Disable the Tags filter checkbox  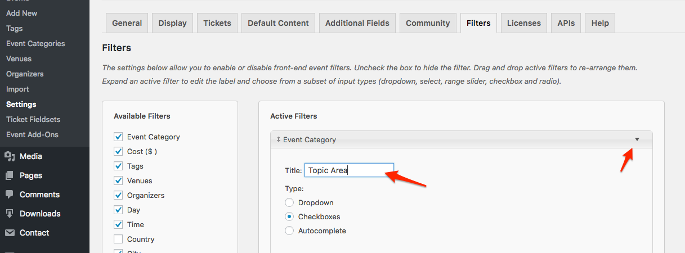coord(118,166)
